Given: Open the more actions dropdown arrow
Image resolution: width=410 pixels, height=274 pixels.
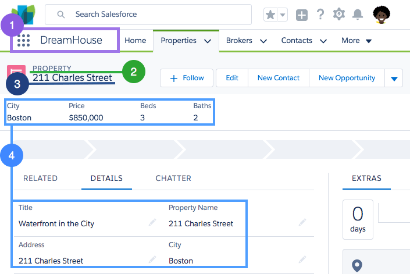Looking at the screenshot, I should point(394,78).
